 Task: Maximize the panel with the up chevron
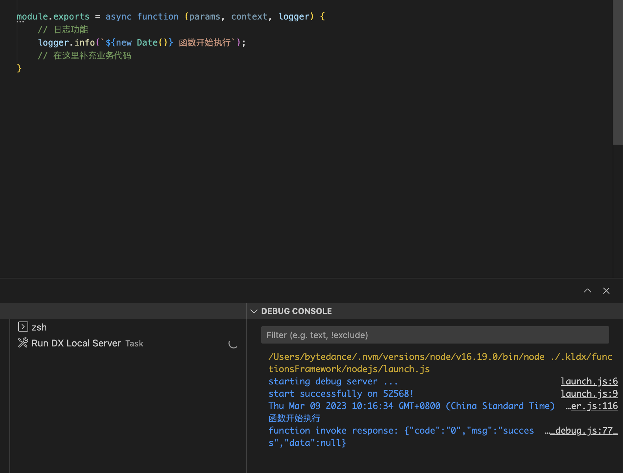pyautogui.click(x=588, y=291)
